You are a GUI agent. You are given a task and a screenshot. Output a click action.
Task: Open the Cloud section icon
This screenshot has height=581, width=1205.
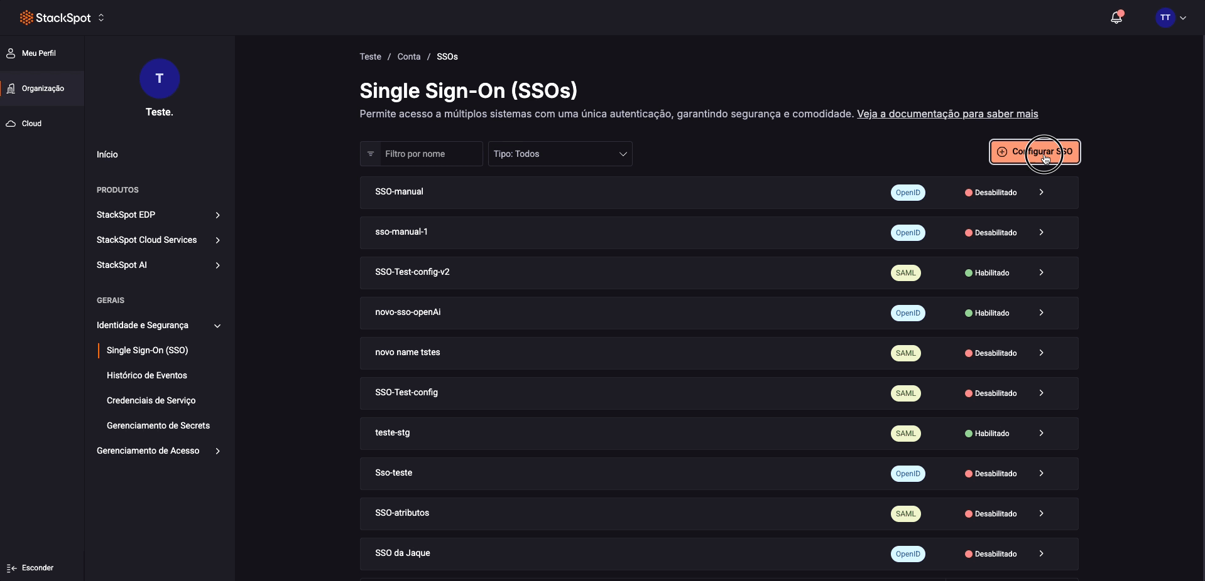11,124
